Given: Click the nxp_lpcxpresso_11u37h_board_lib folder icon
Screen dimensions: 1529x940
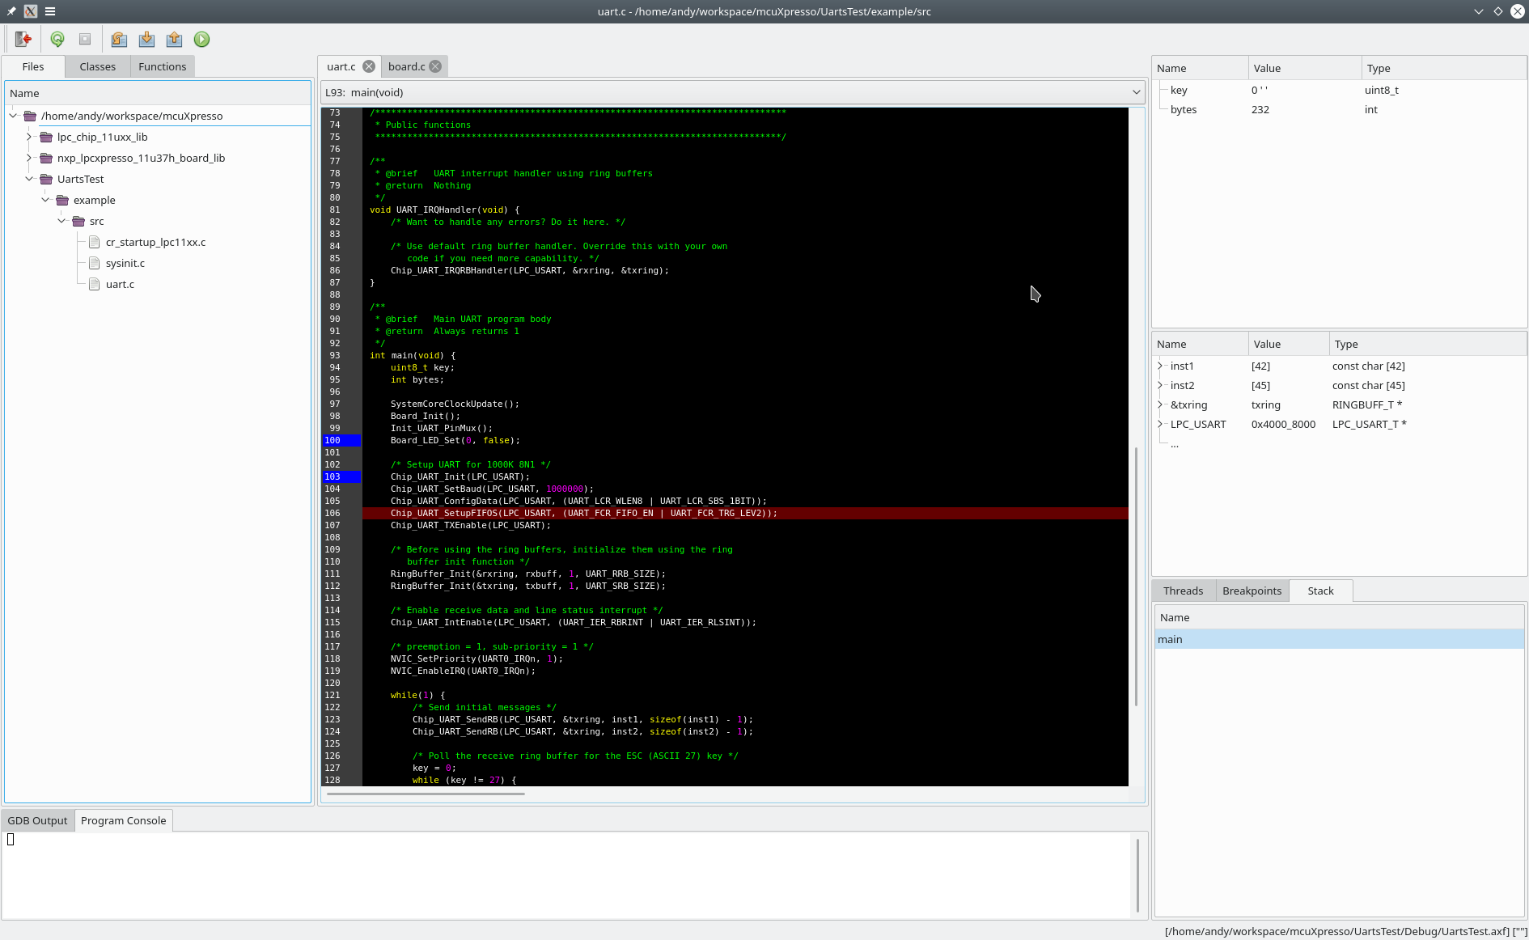Looking at the screenshot, I should pyautogui.click(x=46, y=158).
